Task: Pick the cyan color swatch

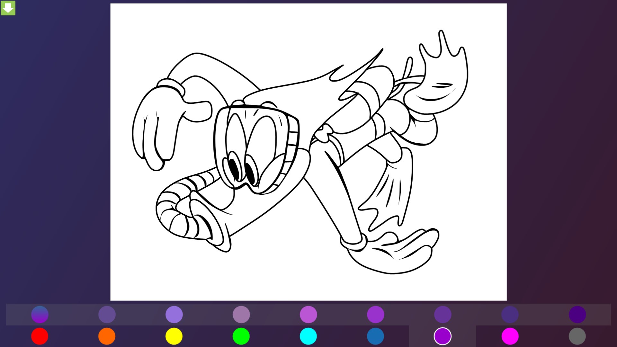Action: pos(308,336)
